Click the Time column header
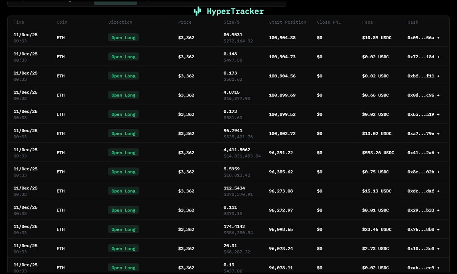The image size is (457, 274). pyautogui.click(x=19, y=22)
